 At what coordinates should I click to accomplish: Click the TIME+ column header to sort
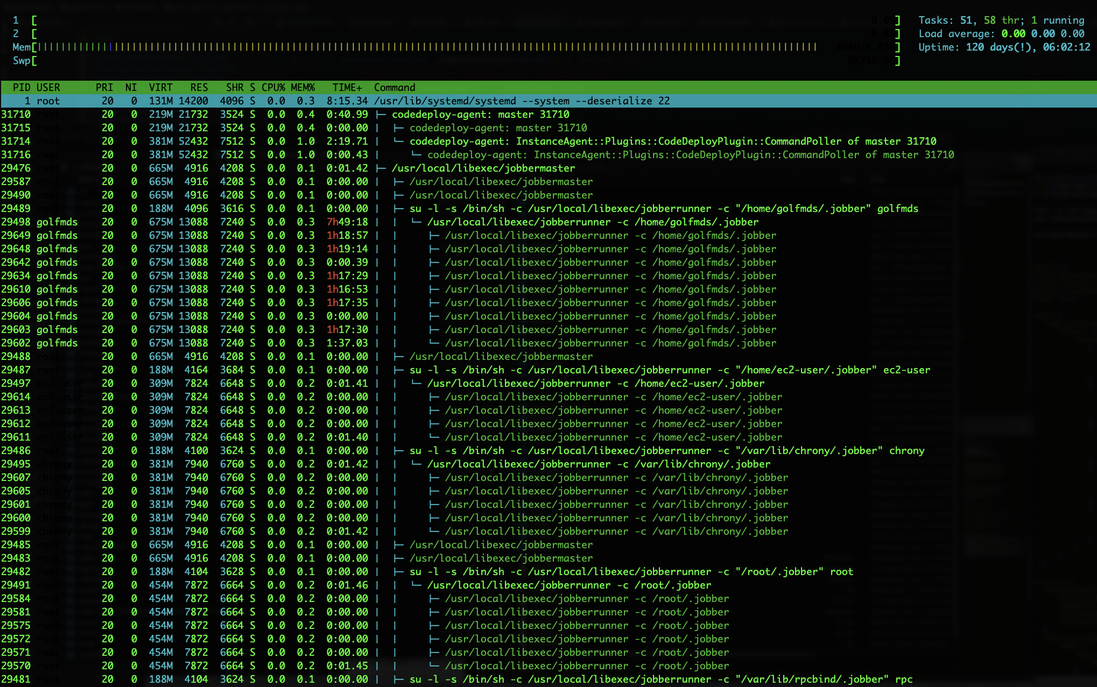(x=347, y=87)
